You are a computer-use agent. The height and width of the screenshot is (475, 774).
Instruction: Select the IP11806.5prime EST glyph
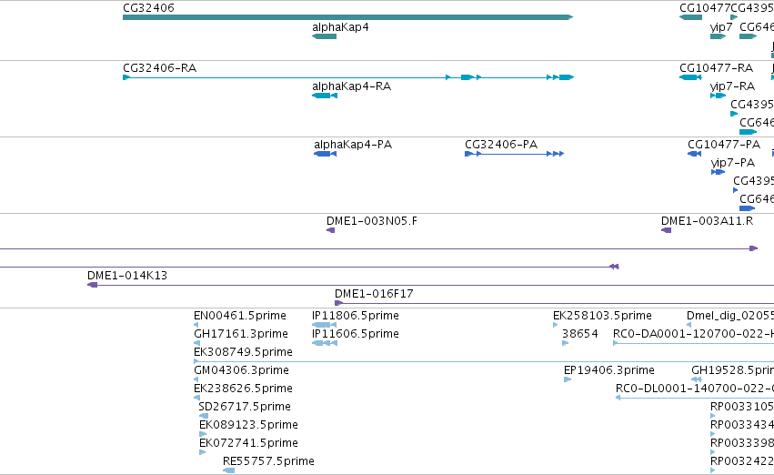tap(327, 325)
